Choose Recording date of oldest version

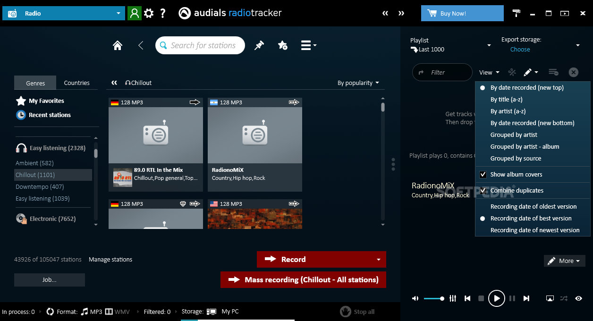tap(533, 207)
